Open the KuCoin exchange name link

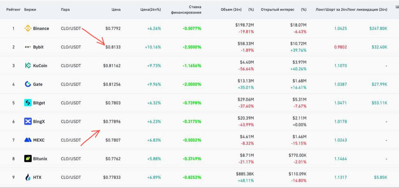[x=40, y=66]
